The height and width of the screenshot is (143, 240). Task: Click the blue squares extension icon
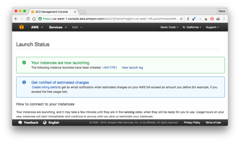(x=194, y=19)
